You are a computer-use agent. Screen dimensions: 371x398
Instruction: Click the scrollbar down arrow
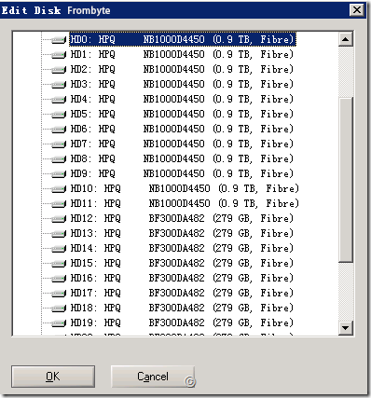346,328
